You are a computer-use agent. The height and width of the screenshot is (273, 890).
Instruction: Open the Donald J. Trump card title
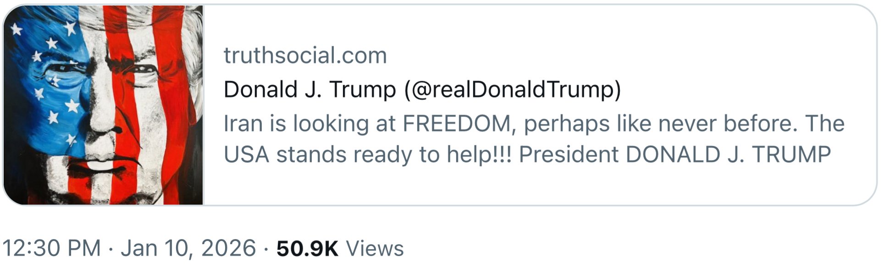click(x=310, y=89)
